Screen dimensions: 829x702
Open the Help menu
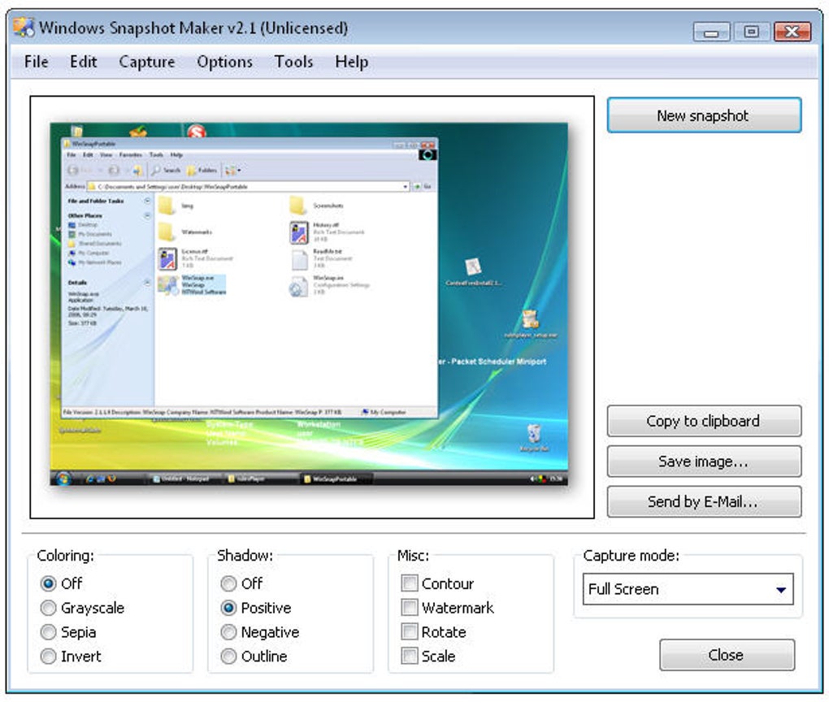point(351,62)
